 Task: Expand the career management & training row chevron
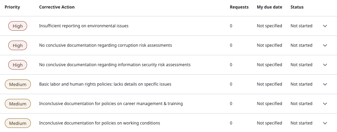click(325, 104)
